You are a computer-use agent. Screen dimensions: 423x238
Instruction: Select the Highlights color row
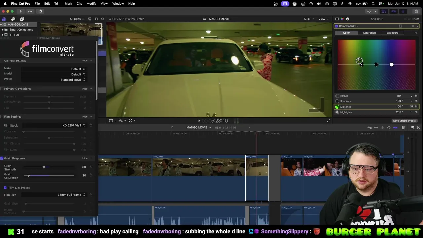click(x=376, y=112)
